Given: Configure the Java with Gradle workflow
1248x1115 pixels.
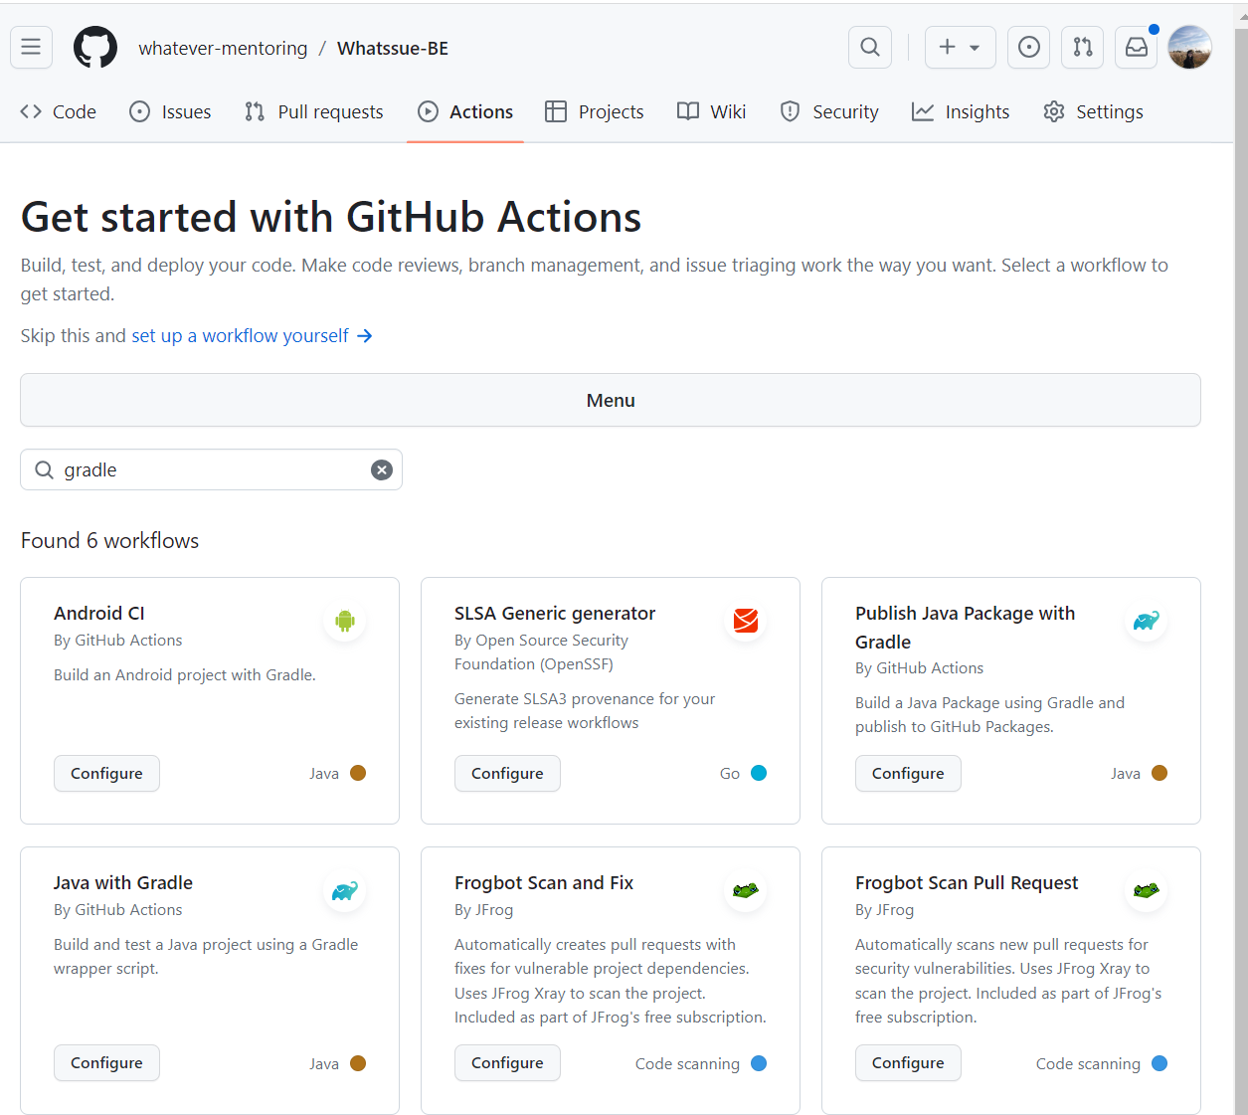Looking at the screenshot, I should (106, 1062).
